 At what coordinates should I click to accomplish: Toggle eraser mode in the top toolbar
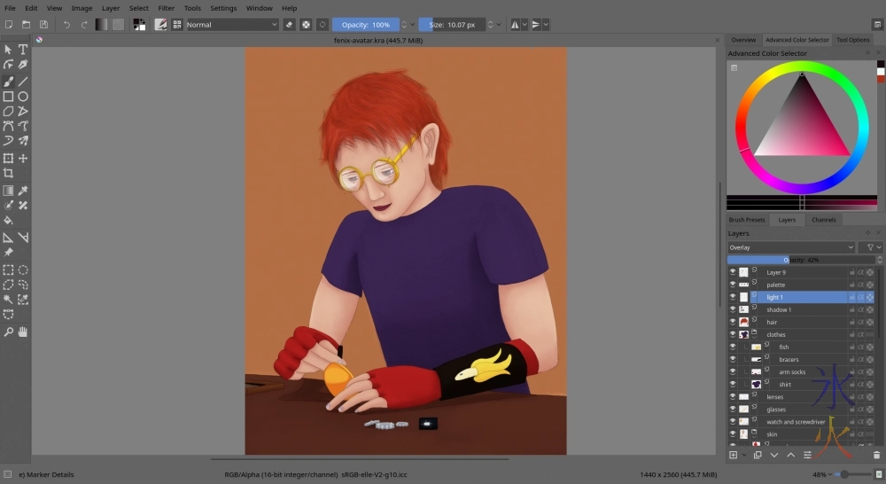coord(289,25)
